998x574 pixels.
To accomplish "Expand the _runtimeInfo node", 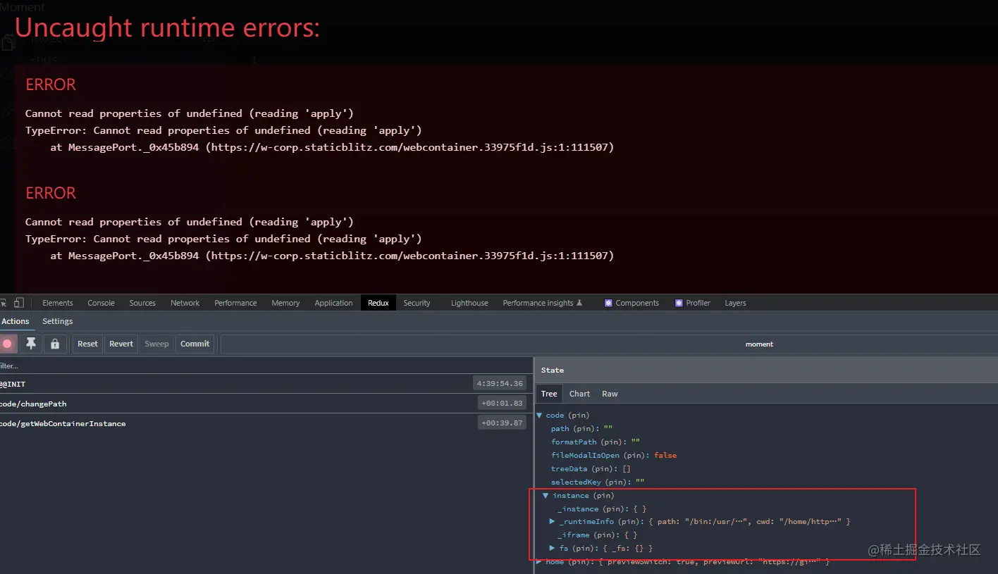I will tap(553, 522).
